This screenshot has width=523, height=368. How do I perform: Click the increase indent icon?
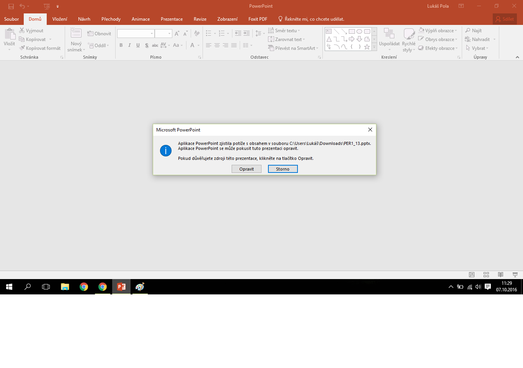pos(247,33)
